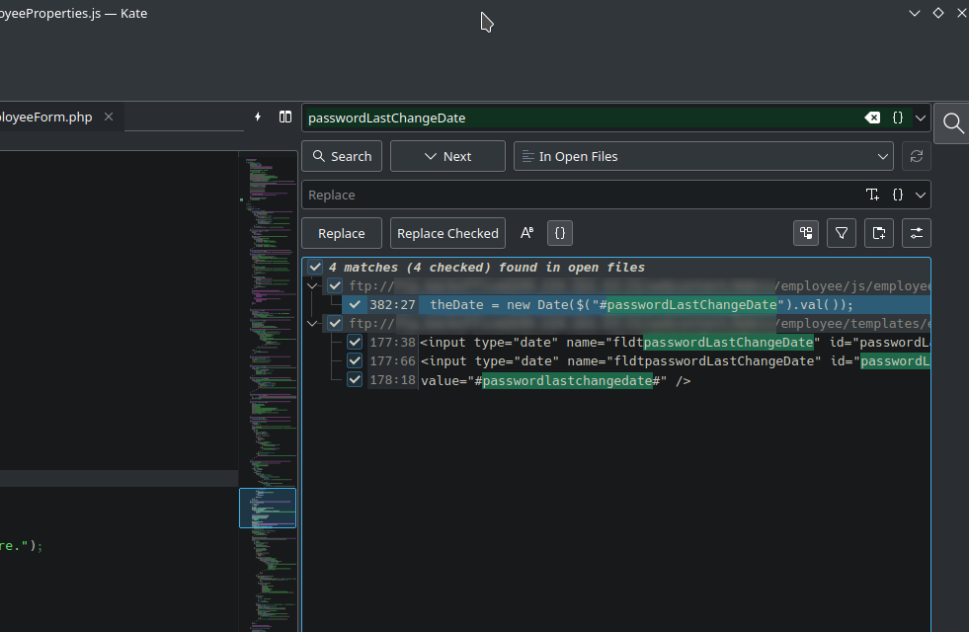Close the employeeForm.php tab
The height and width of the screenshot is (632, 969).
pyautogui.click(x=109, y=117)
